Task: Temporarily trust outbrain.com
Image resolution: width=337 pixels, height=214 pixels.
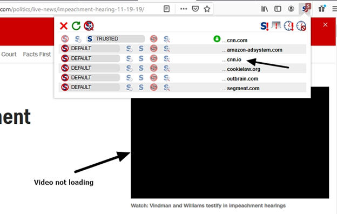Action: 129,78
